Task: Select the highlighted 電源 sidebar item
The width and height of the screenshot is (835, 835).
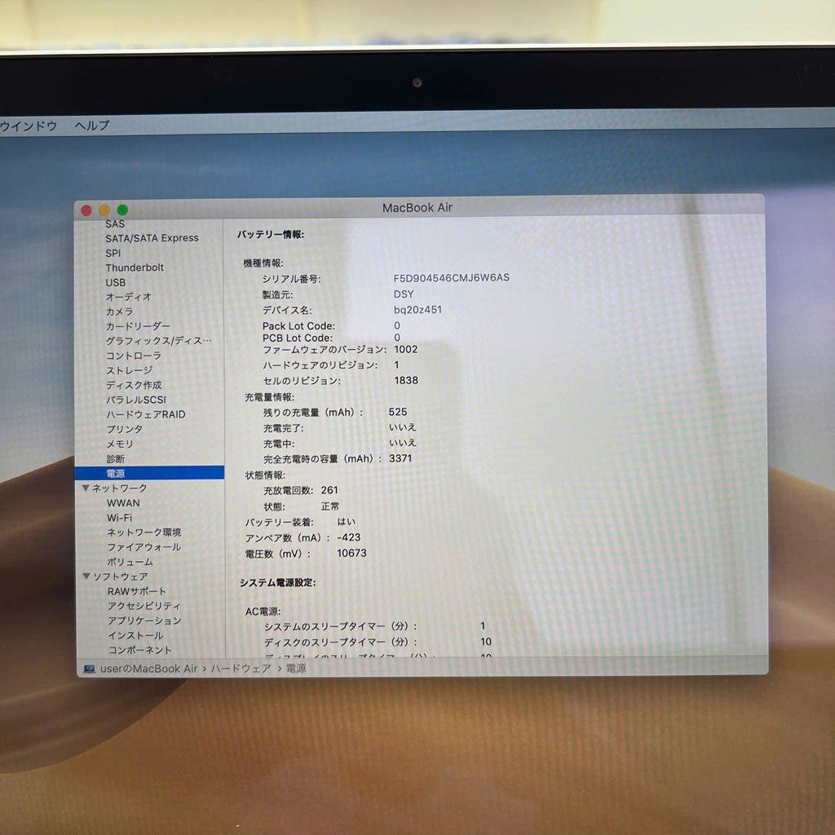Action: tap(150, 473)
